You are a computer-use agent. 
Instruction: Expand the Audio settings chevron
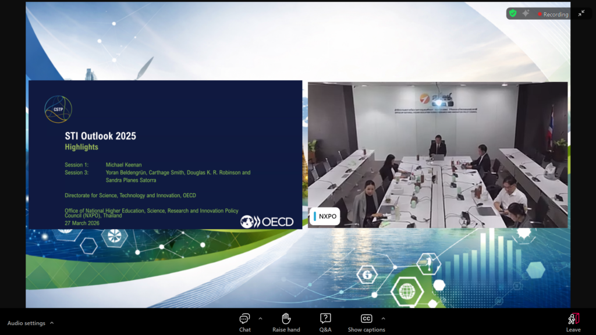(52, 323)
